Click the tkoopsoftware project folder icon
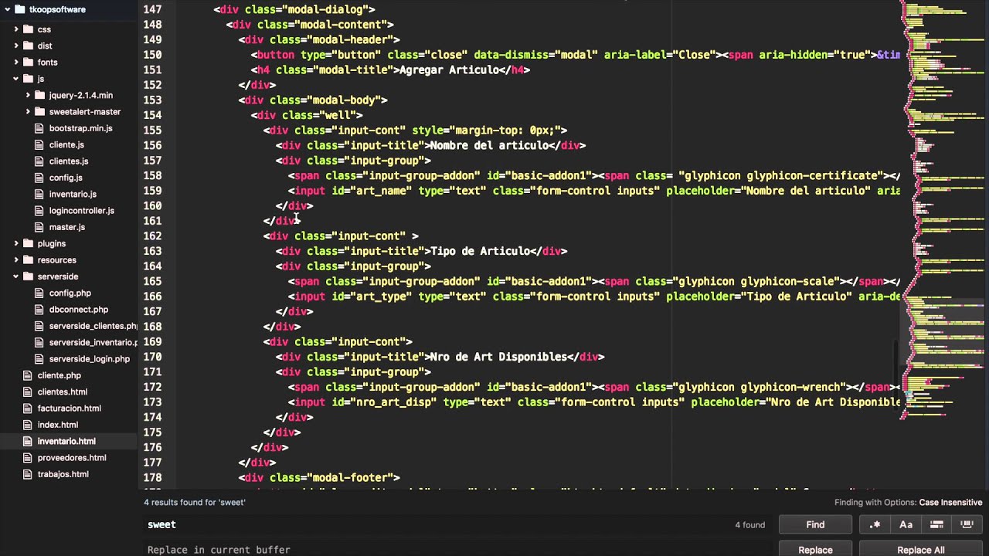 pos(20,9)
